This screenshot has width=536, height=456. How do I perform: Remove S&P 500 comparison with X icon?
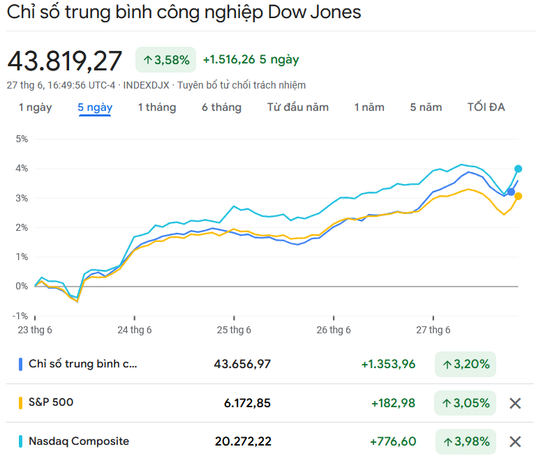pyautogui.click(x=515, y=403)
